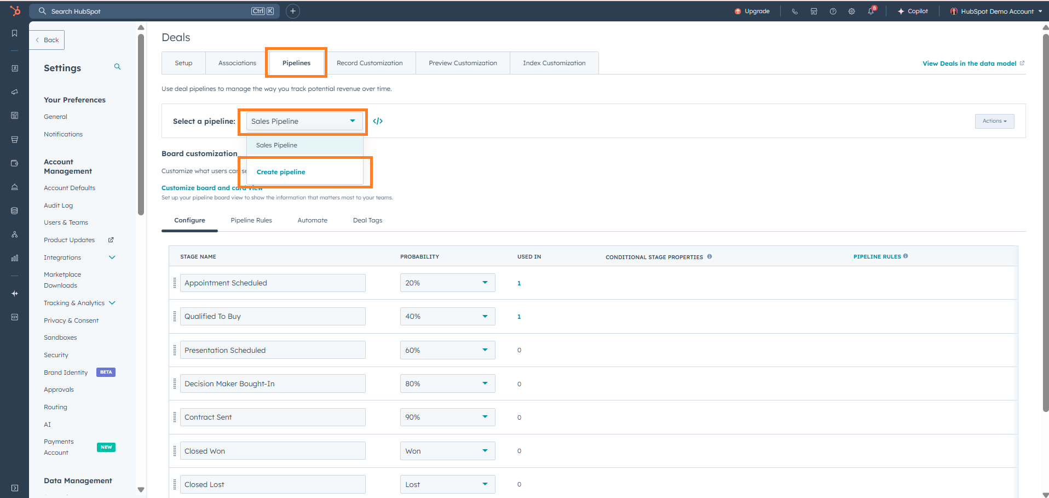Screen dimensions: 1049x498
Task: Open the Automation workflows icon in sidebar
Action: [x=15, y=234]
